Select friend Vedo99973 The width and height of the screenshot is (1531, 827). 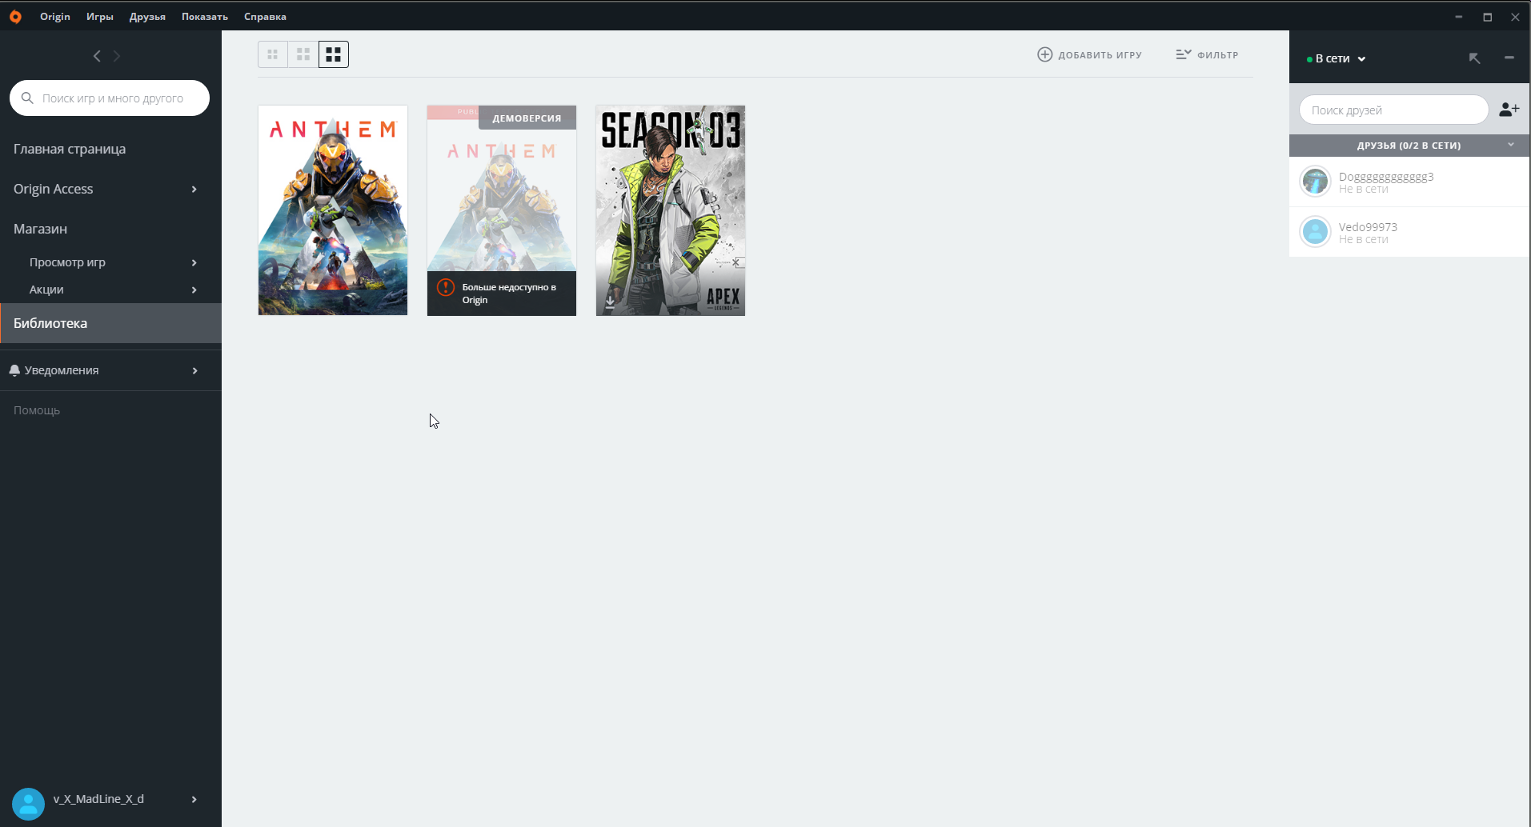click(x=1409, y=232)
